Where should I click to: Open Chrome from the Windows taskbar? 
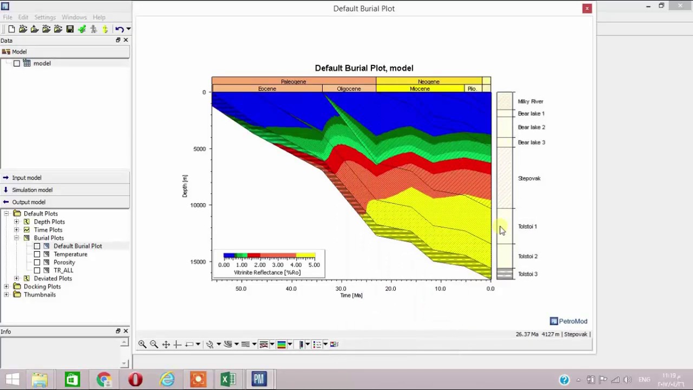(x=103, y=379)
